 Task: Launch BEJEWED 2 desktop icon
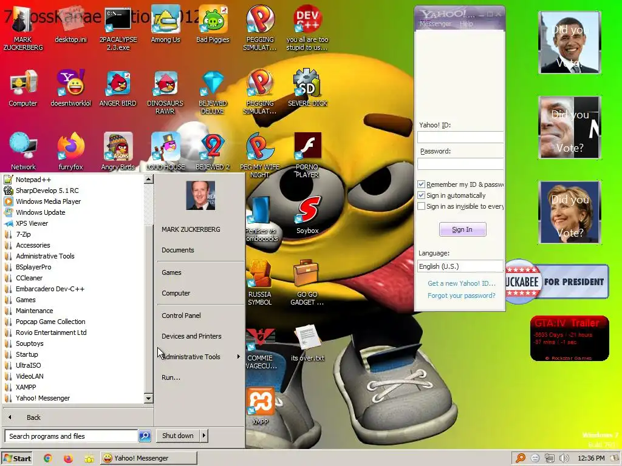pos(213,152)
